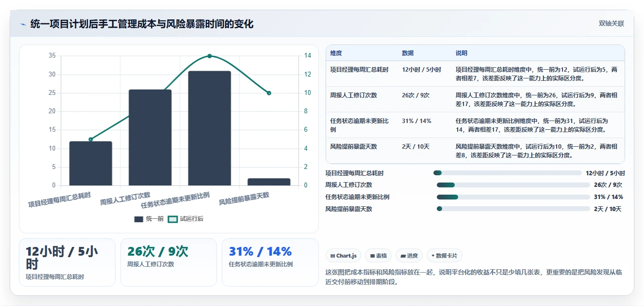644x306 pixels.
Task: Toggle the 试运行后 legend entry
Action: point(185,219)
